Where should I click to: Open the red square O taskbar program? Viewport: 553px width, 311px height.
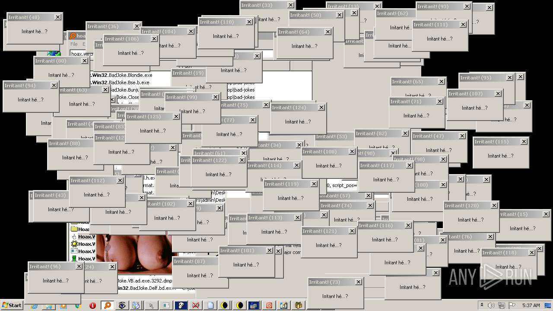[269, 305]
